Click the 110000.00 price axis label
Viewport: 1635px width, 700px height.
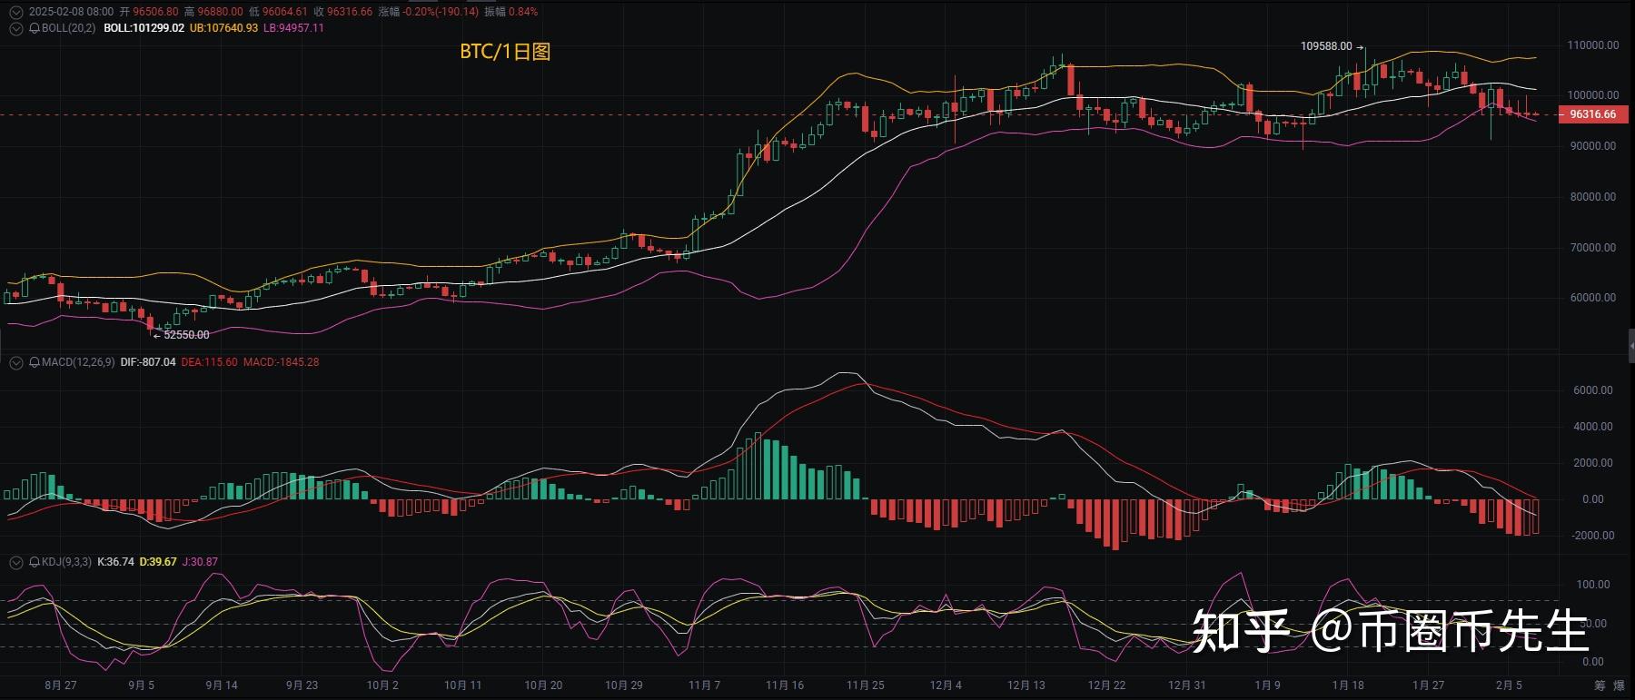(1594, 45)
